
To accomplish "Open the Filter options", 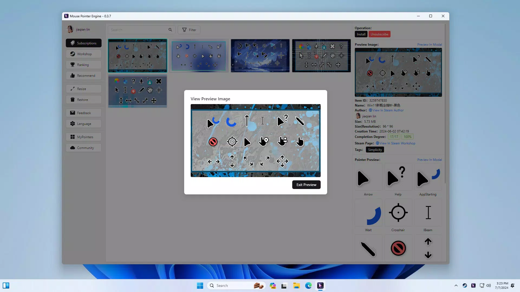I will pos(189,30).
